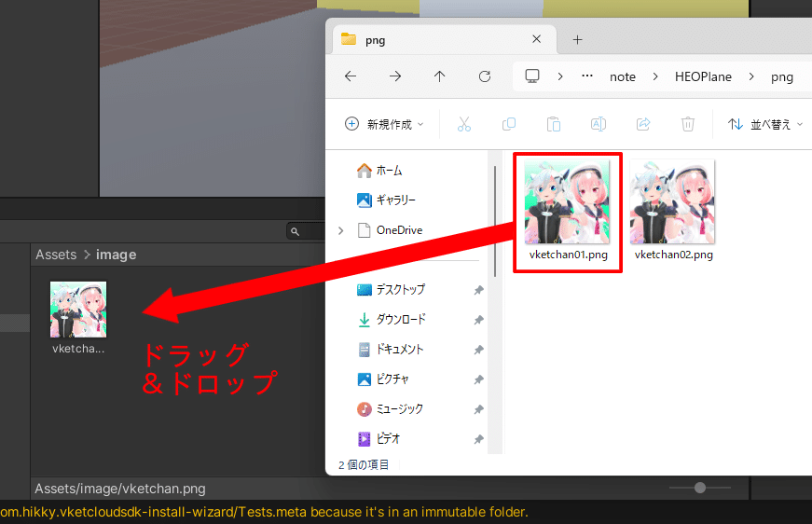Screen dimensions: 812x524
Task: Click the This PC monitor icon in address bar
Action: point(532,76)
